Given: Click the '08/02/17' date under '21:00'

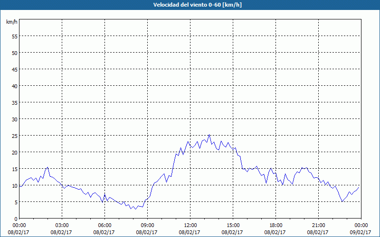Looking at the screenshot, I should coord(318,232).
